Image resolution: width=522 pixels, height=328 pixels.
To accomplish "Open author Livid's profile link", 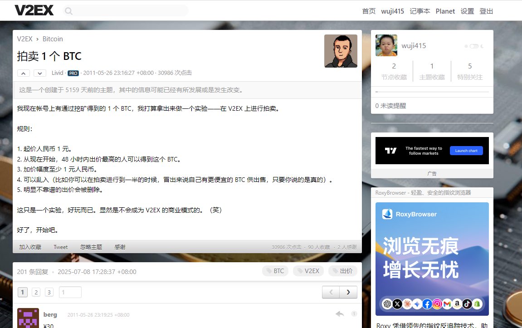I will point(57,73).
